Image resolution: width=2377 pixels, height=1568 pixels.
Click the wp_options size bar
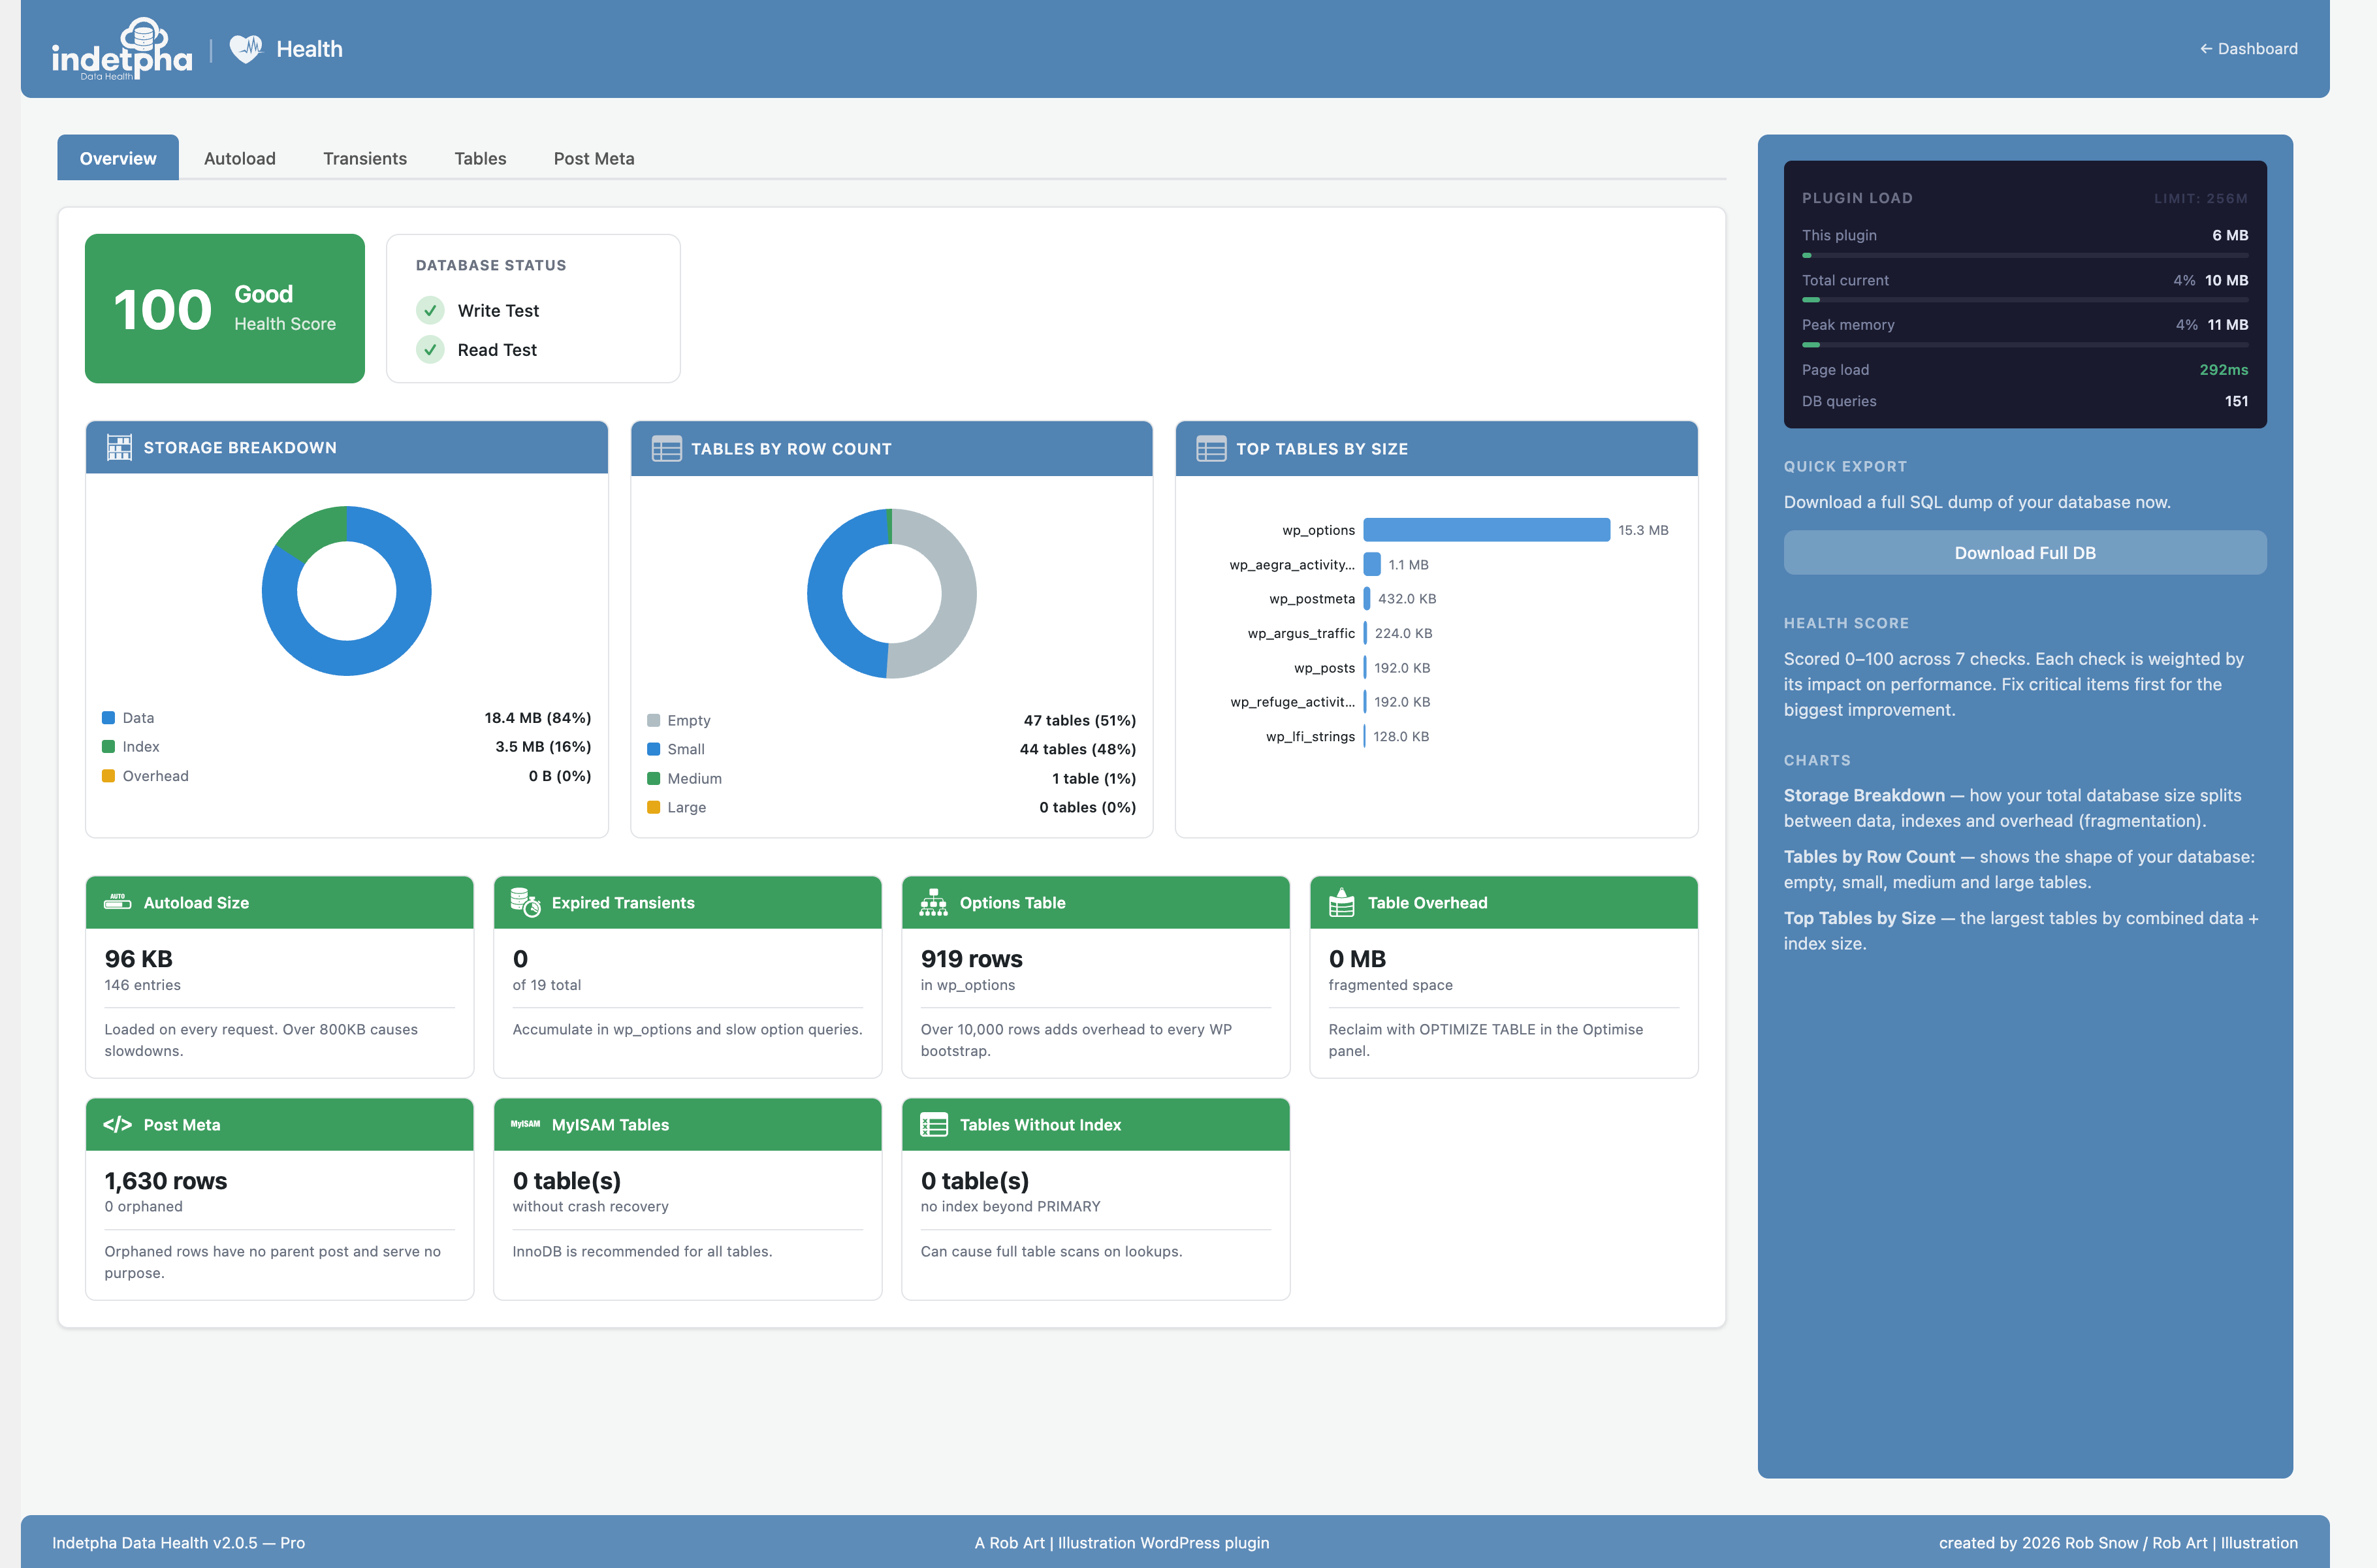pos(1486,530)
